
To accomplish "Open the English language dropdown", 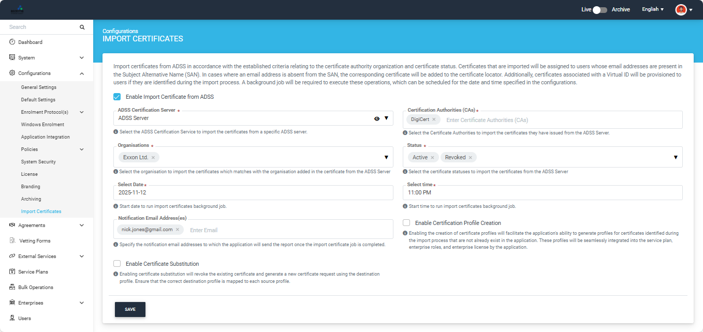I will 652,9.
